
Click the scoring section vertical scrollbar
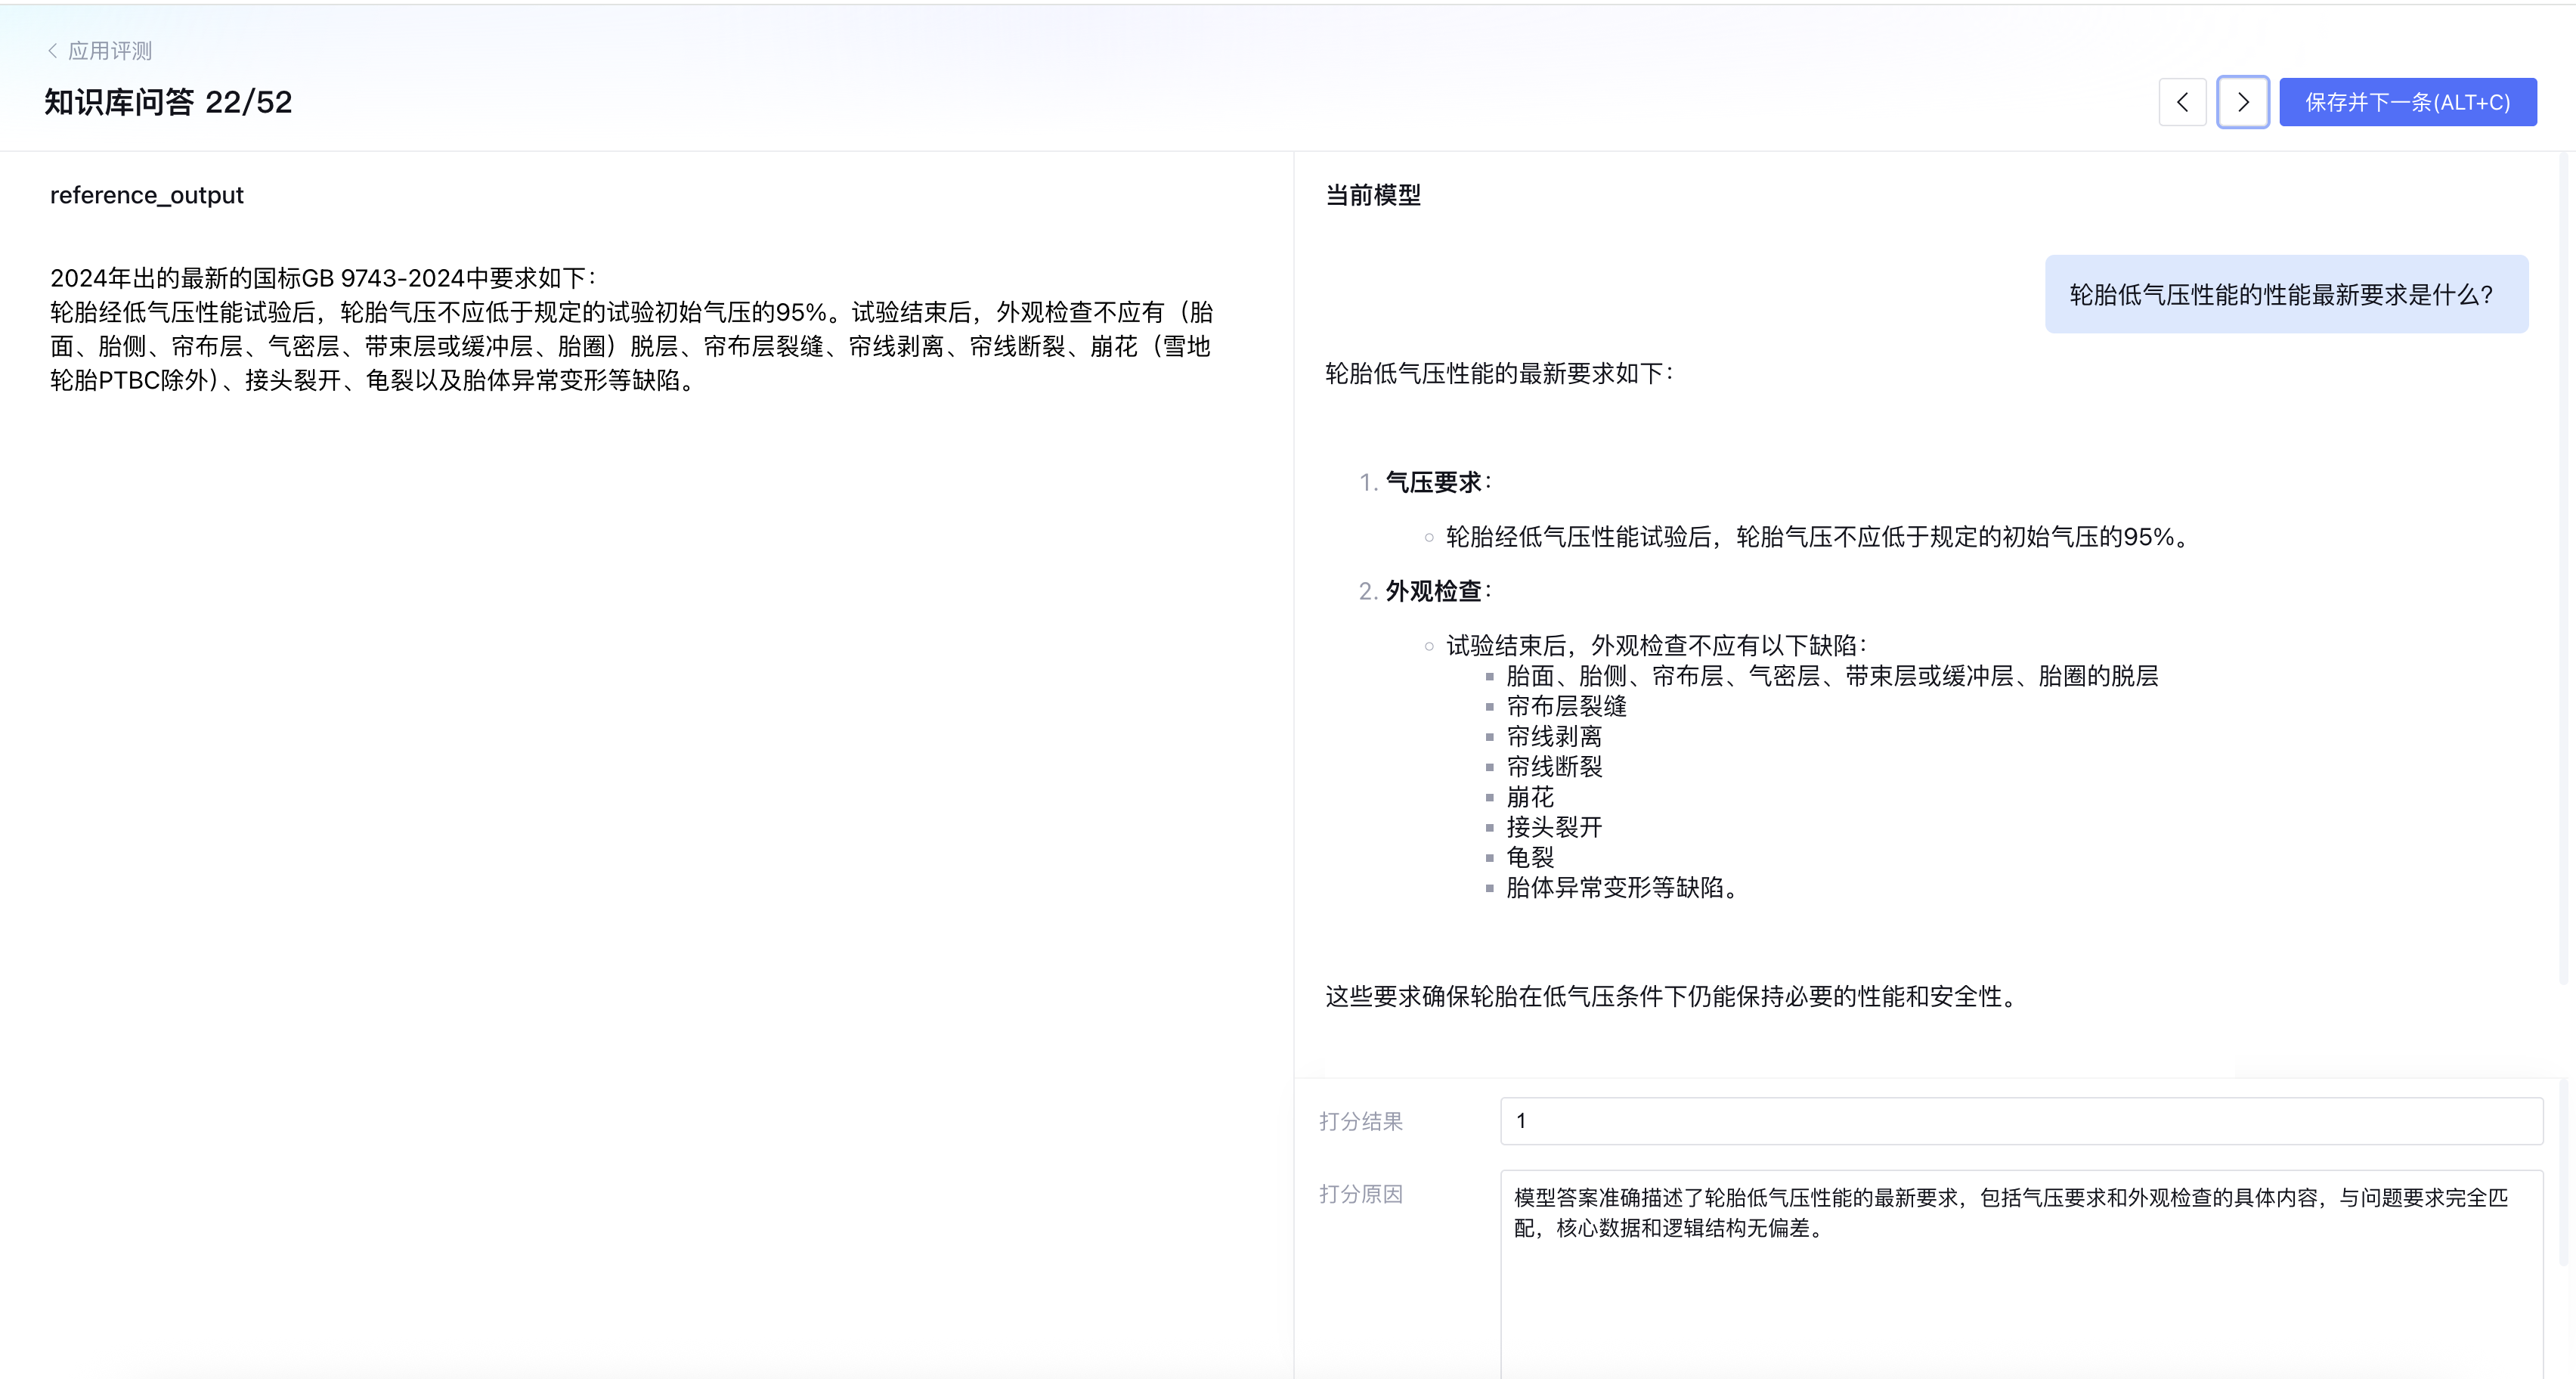pos(2562,1170)
